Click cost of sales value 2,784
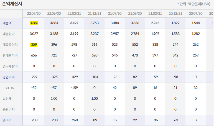Image resolution: width=214 pixels, height=126 pixels. point(135,34)
